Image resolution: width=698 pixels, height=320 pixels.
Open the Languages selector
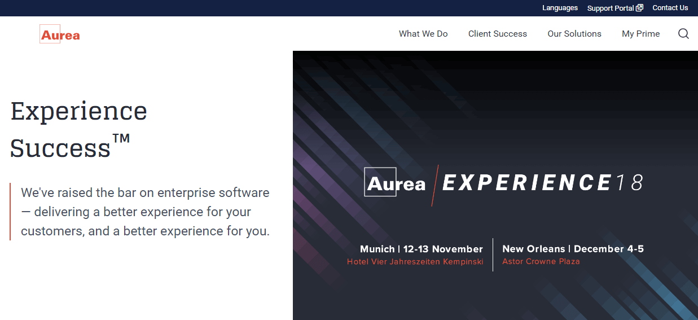pyautogui.click(x=560, y=8)
